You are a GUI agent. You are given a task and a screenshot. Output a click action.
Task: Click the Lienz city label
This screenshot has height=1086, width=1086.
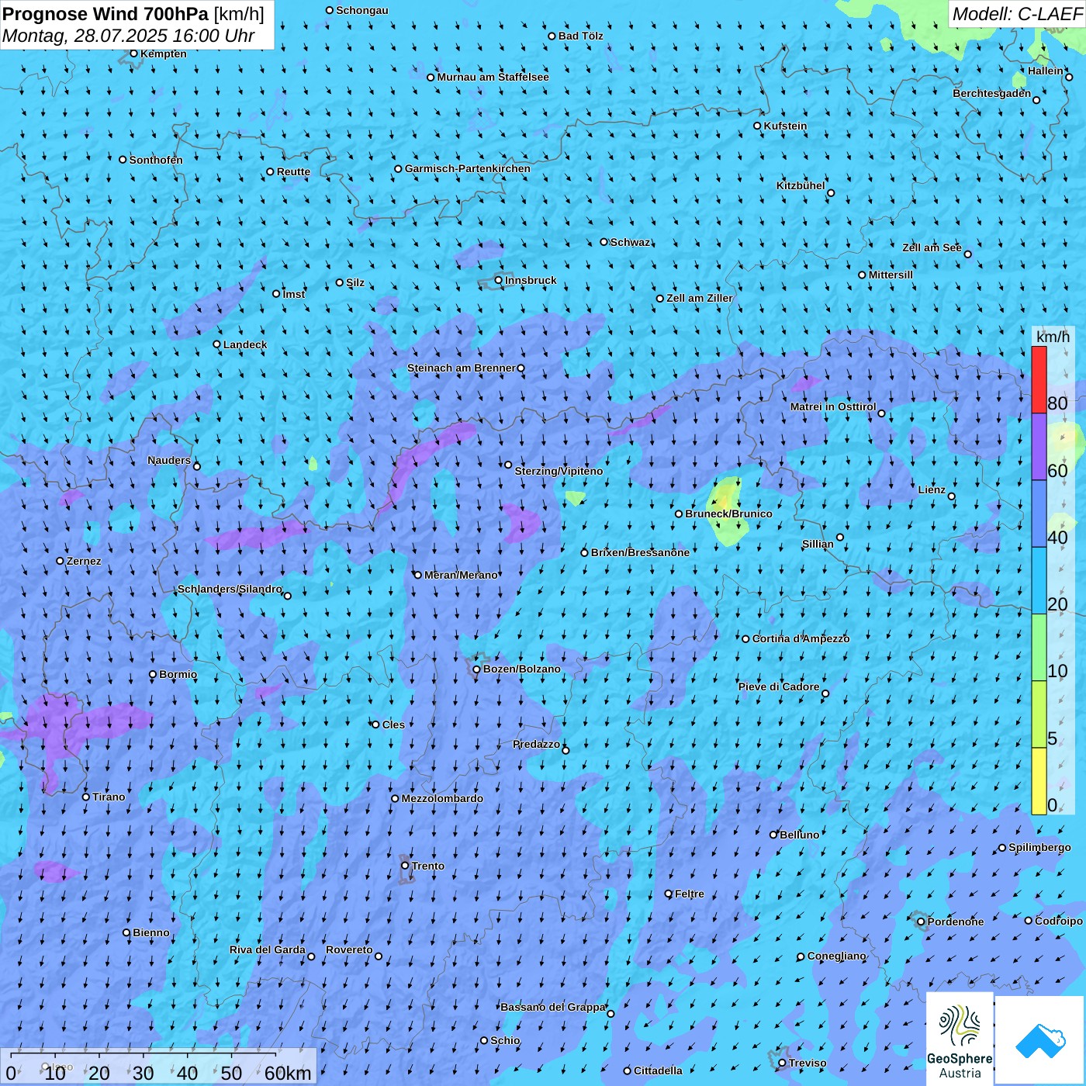tap(932, 489)
